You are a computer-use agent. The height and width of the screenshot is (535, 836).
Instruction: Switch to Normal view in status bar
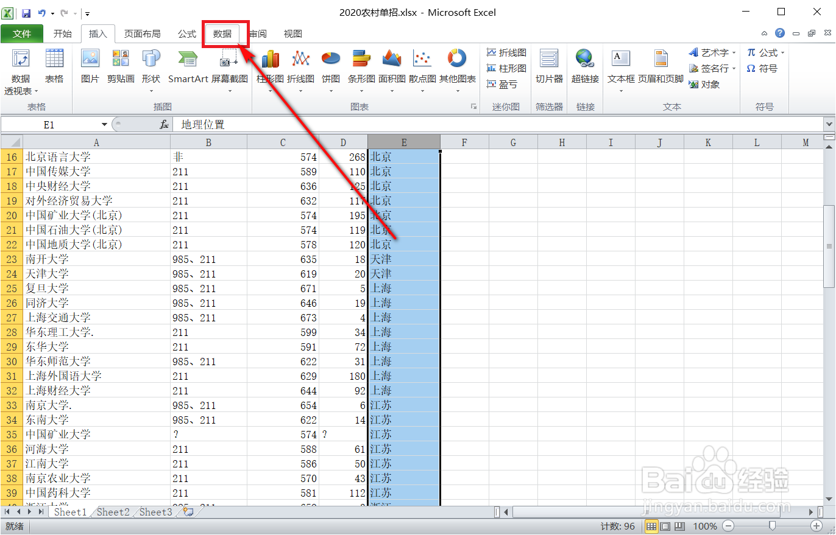coord(651,526)
